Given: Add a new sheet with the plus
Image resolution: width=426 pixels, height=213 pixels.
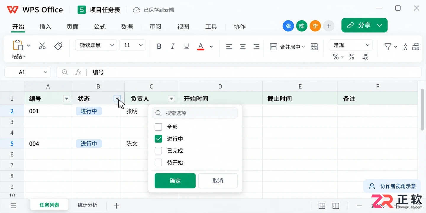Looking at the screenshot, I should coord(116,206).
